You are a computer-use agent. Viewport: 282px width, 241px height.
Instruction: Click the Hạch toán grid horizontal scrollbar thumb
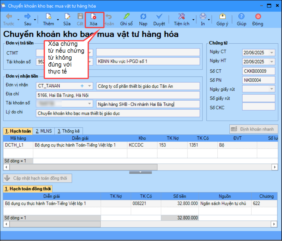83,167
